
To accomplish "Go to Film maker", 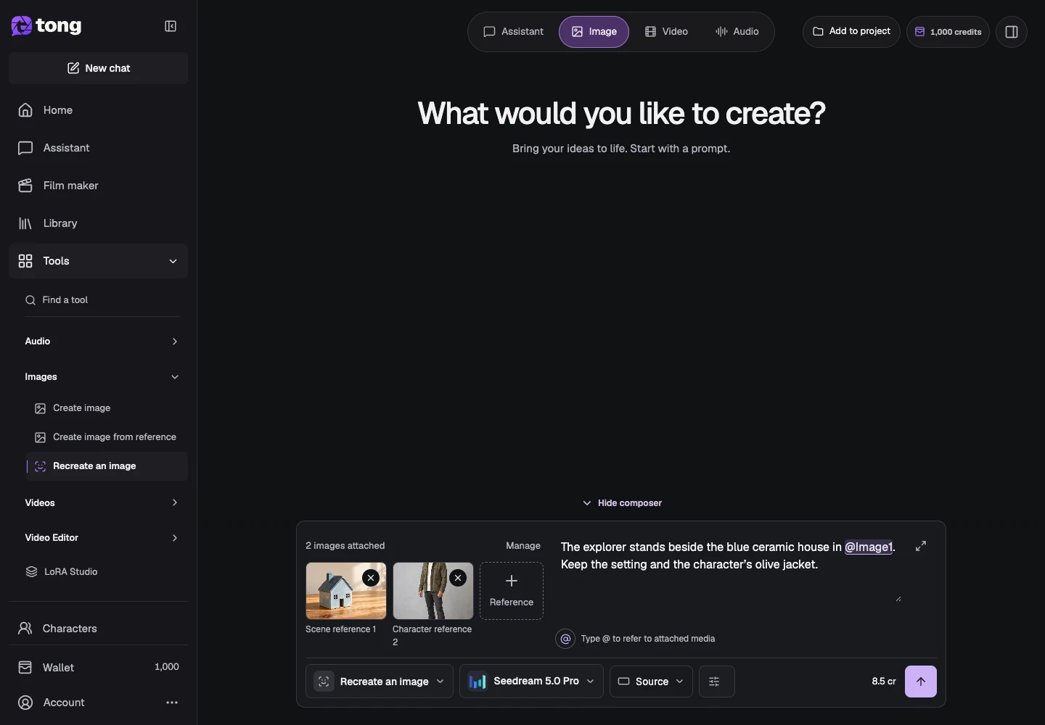I will click(x=98, y=186).
